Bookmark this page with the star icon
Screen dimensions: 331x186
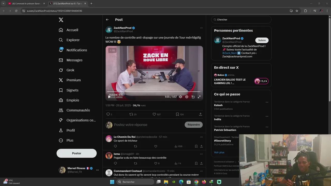[x=297, y=11]
